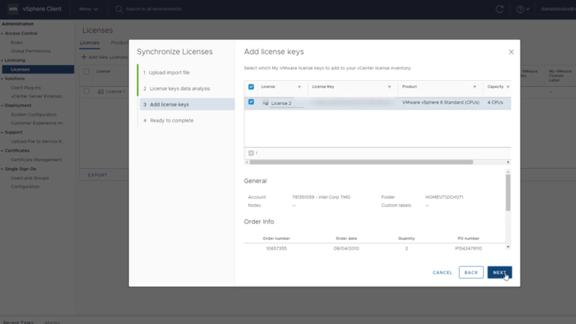576x324 pixels.
Task: Click the EXPORT link
Action: (97, 175)
